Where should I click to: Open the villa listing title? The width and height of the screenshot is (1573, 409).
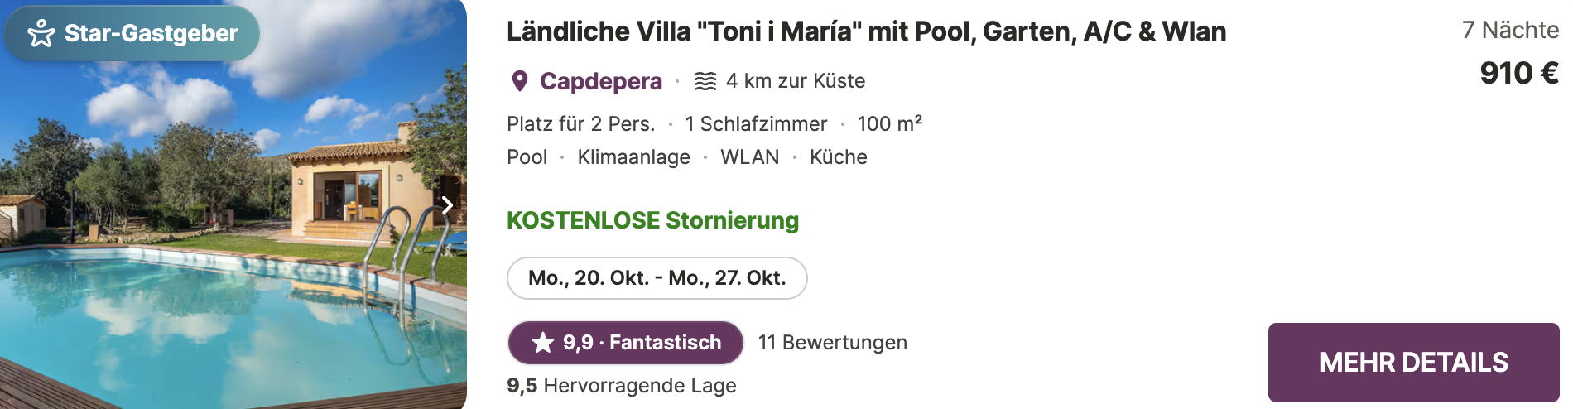click(x=866, y=31)
